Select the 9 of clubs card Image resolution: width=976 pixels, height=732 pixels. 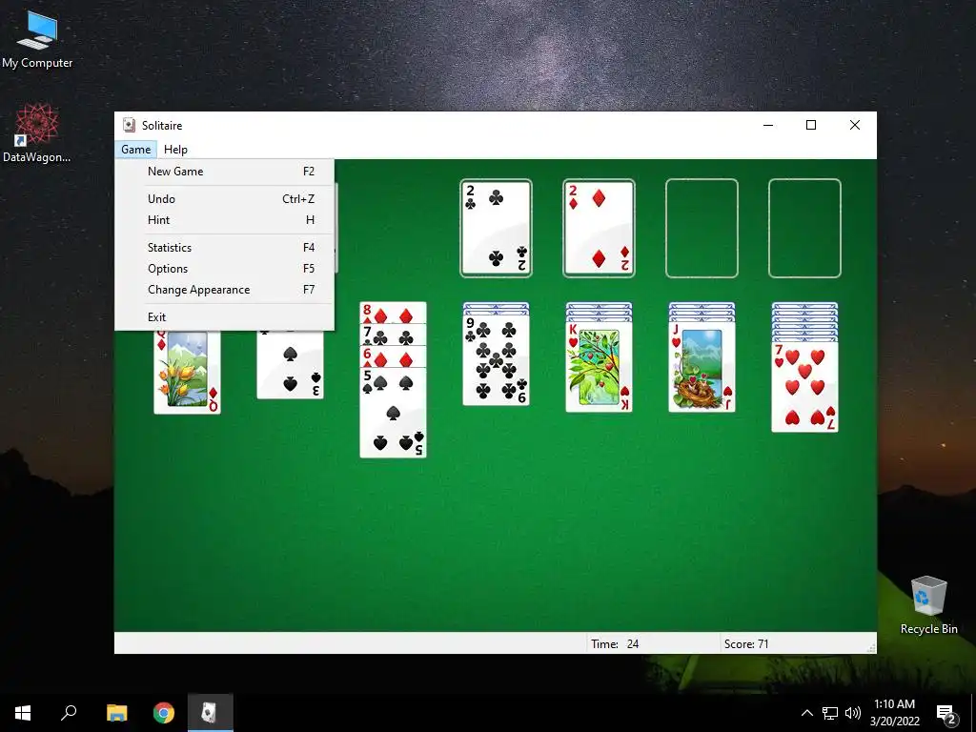pos(496,360)
